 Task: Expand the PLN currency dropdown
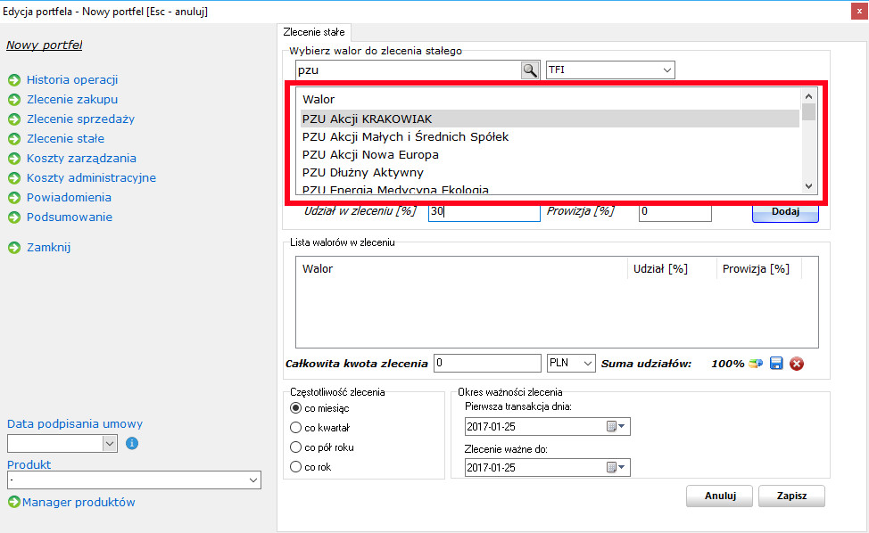click(586, 363)
